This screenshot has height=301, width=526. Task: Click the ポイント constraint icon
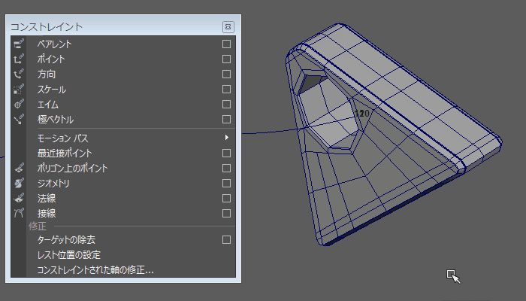coord(19,59)
